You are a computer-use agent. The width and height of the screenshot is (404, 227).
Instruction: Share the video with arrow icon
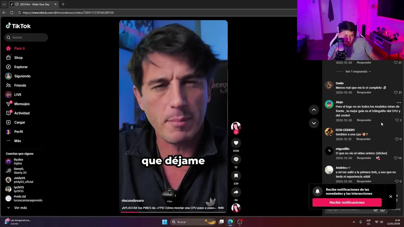[236, 192]
